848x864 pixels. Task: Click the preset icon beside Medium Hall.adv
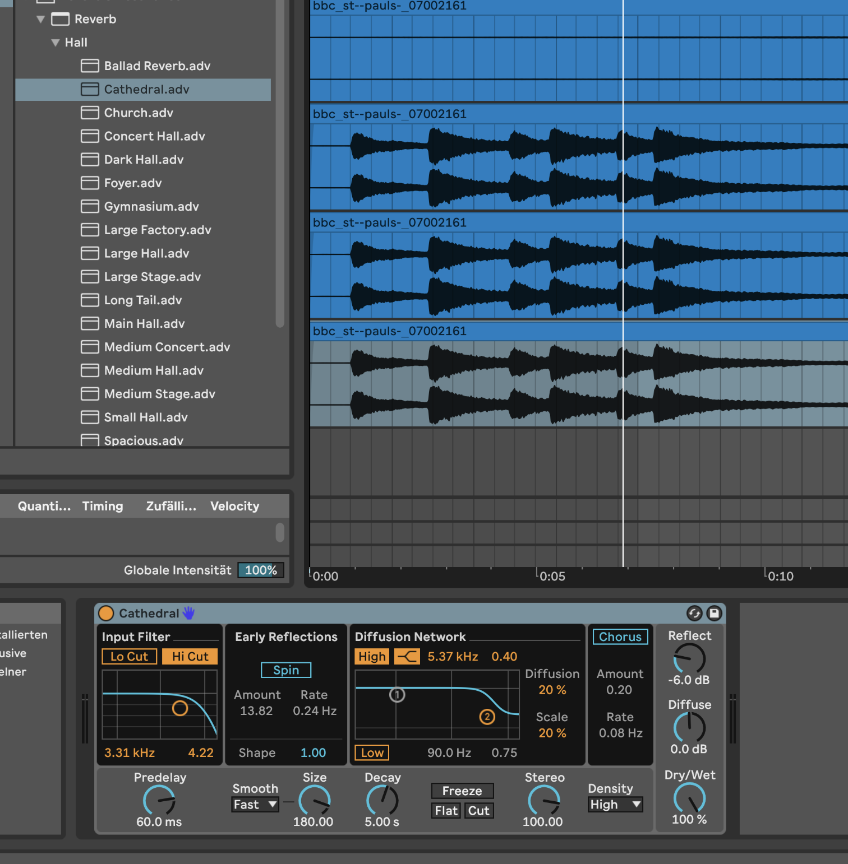point(90,370)
